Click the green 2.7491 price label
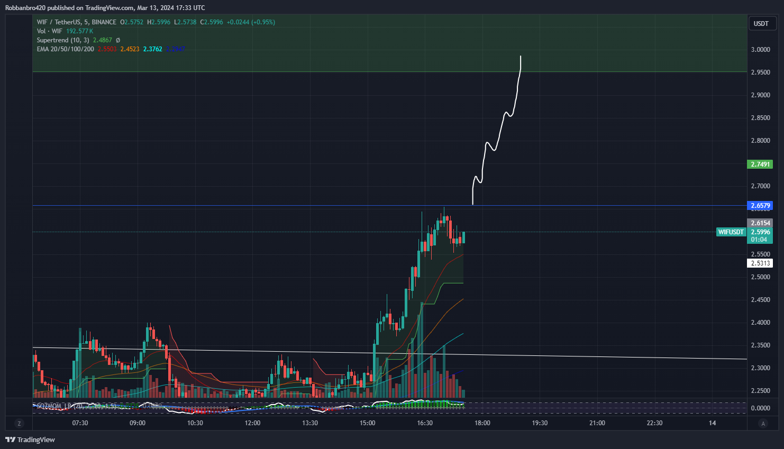Viewport: 784px width, 449px height. coord(760,164)
